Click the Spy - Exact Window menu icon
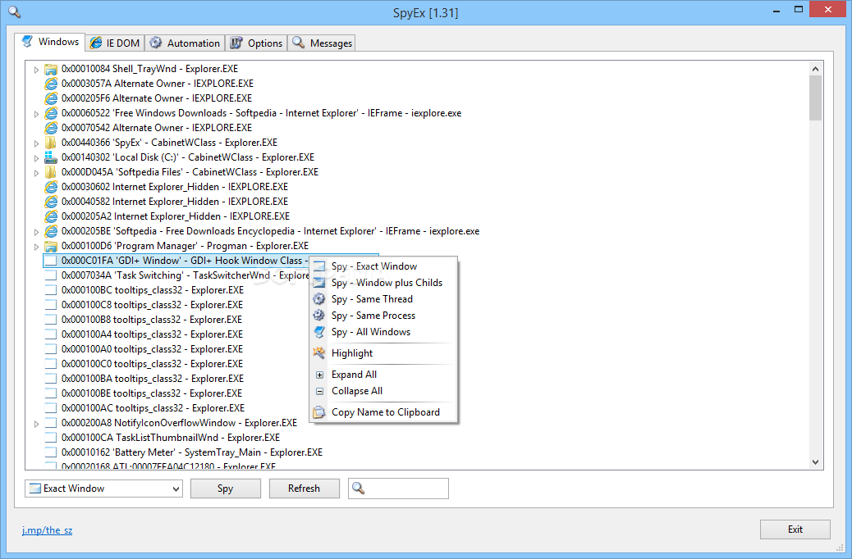 [x=319, y=266]
